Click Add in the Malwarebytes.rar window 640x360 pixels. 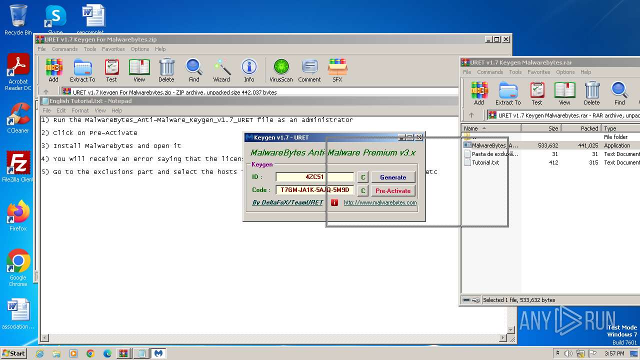pos(479,93)
